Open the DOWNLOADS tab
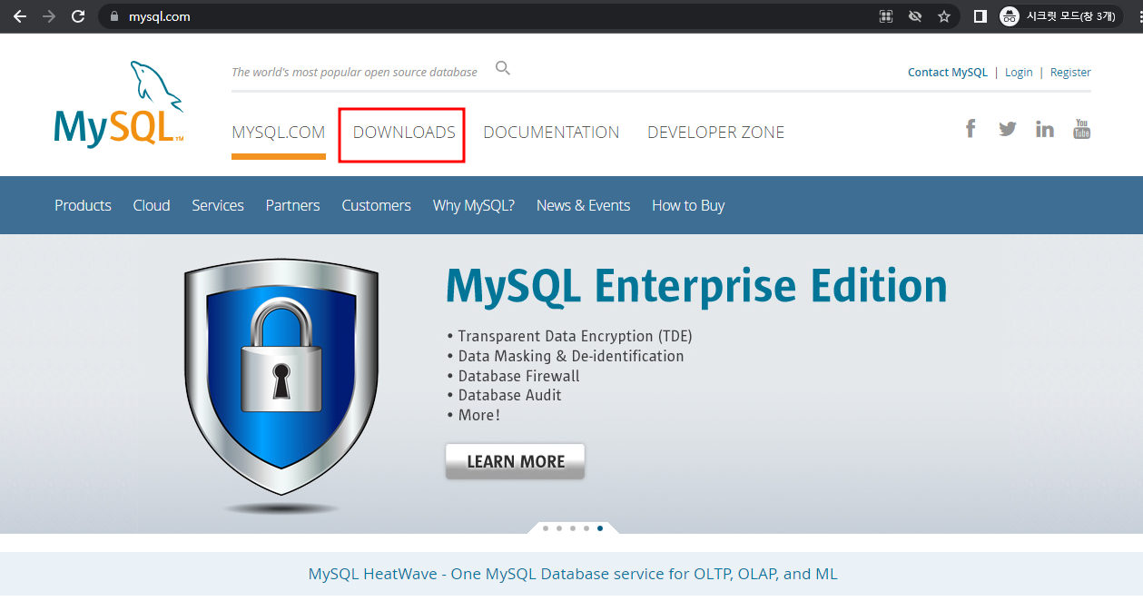Screen dimensions: 1143x611 [404, 133]
